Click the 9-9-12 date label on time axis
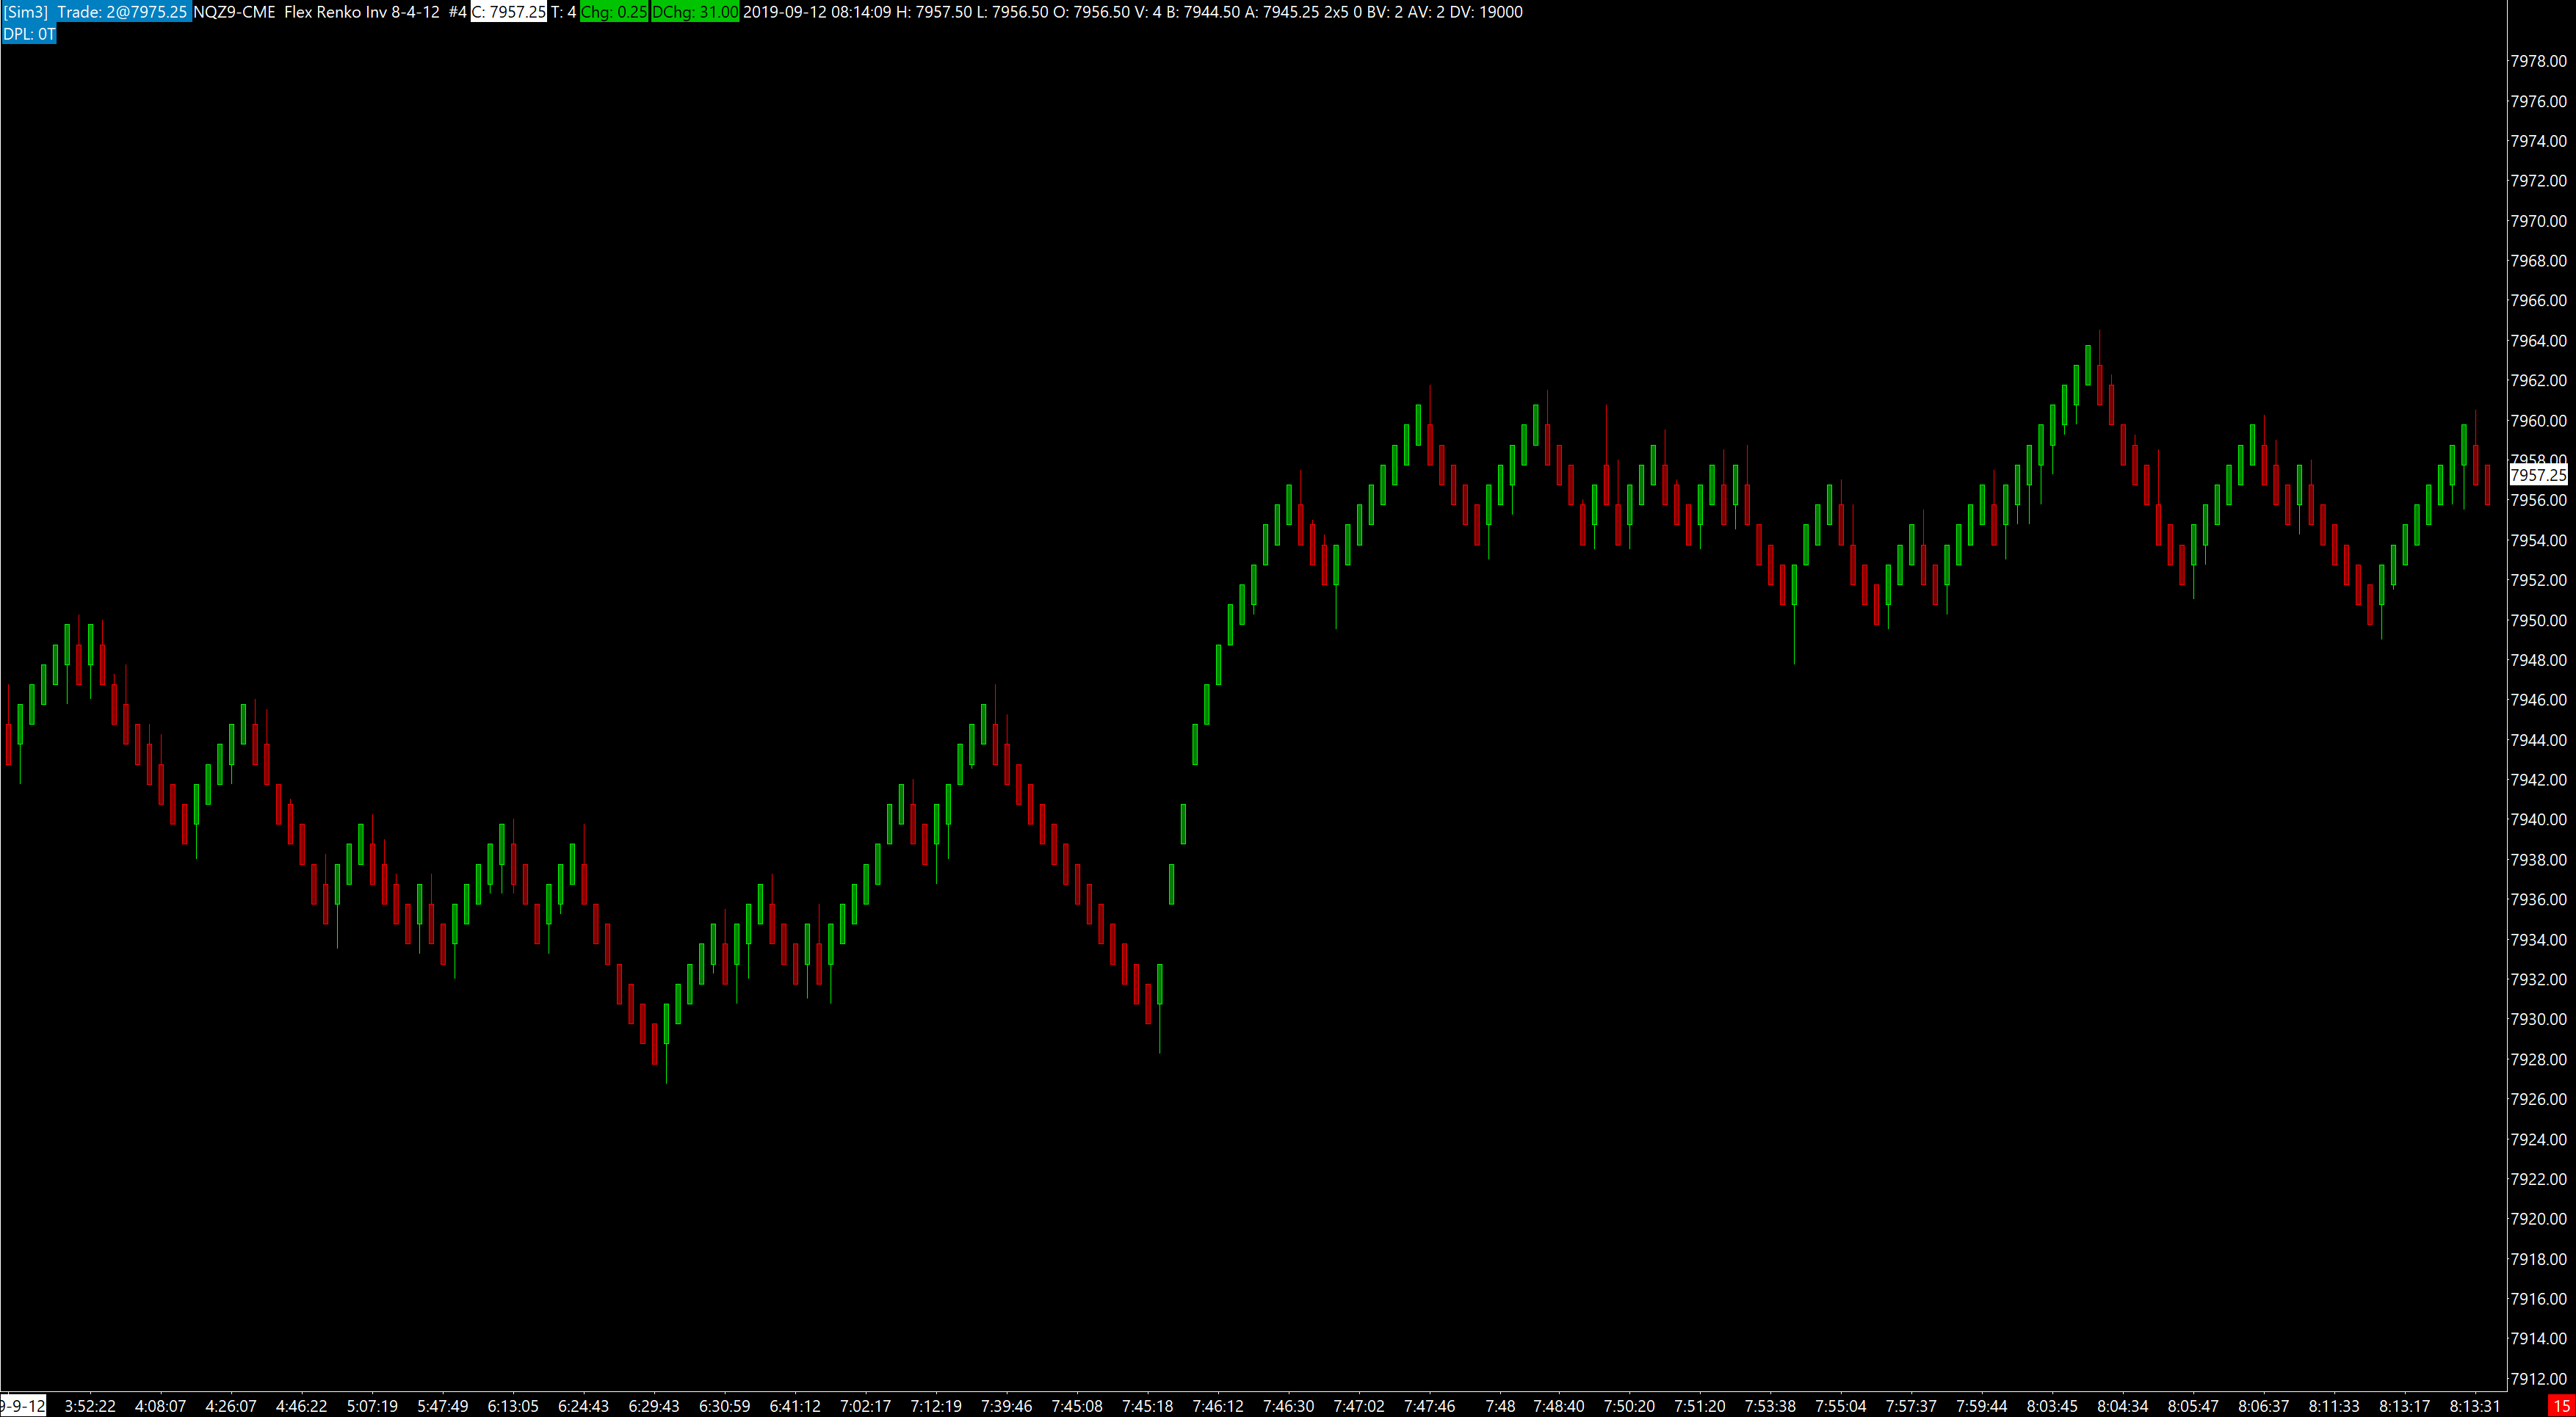Viewport: 2576px width, 1417px height. click(22, 1406)
